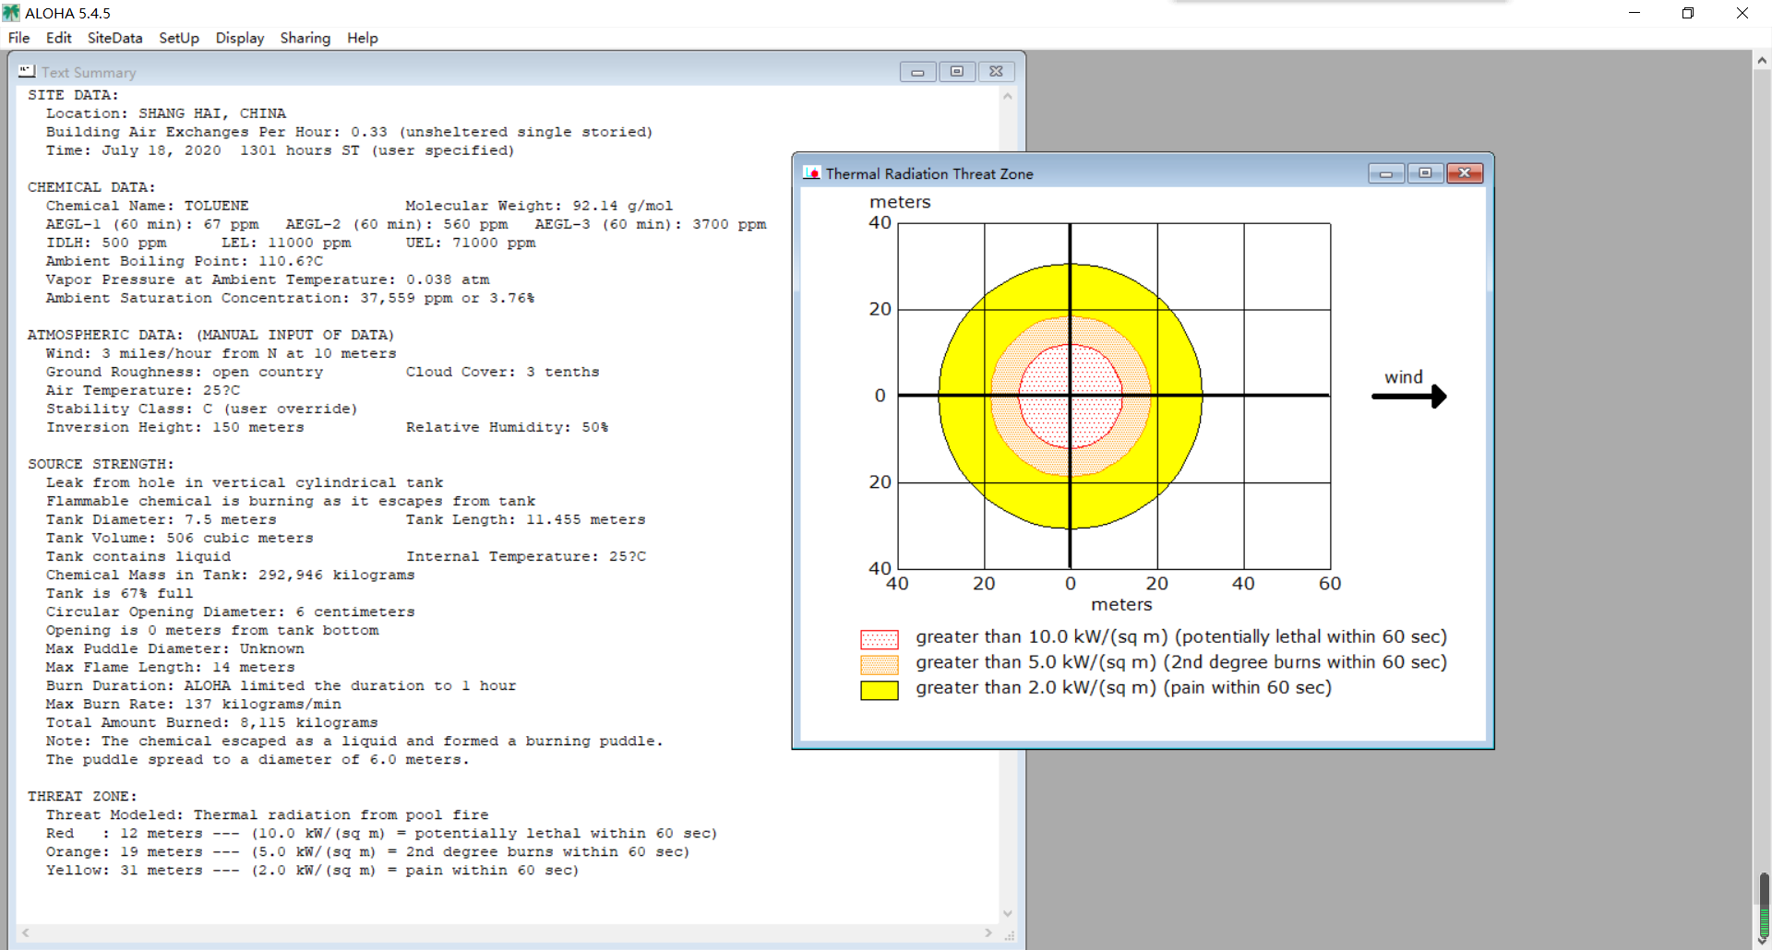Viewport: 1772px width, 950px height.
Task: Click the Text Summary window icon
Action: [27, 71]
